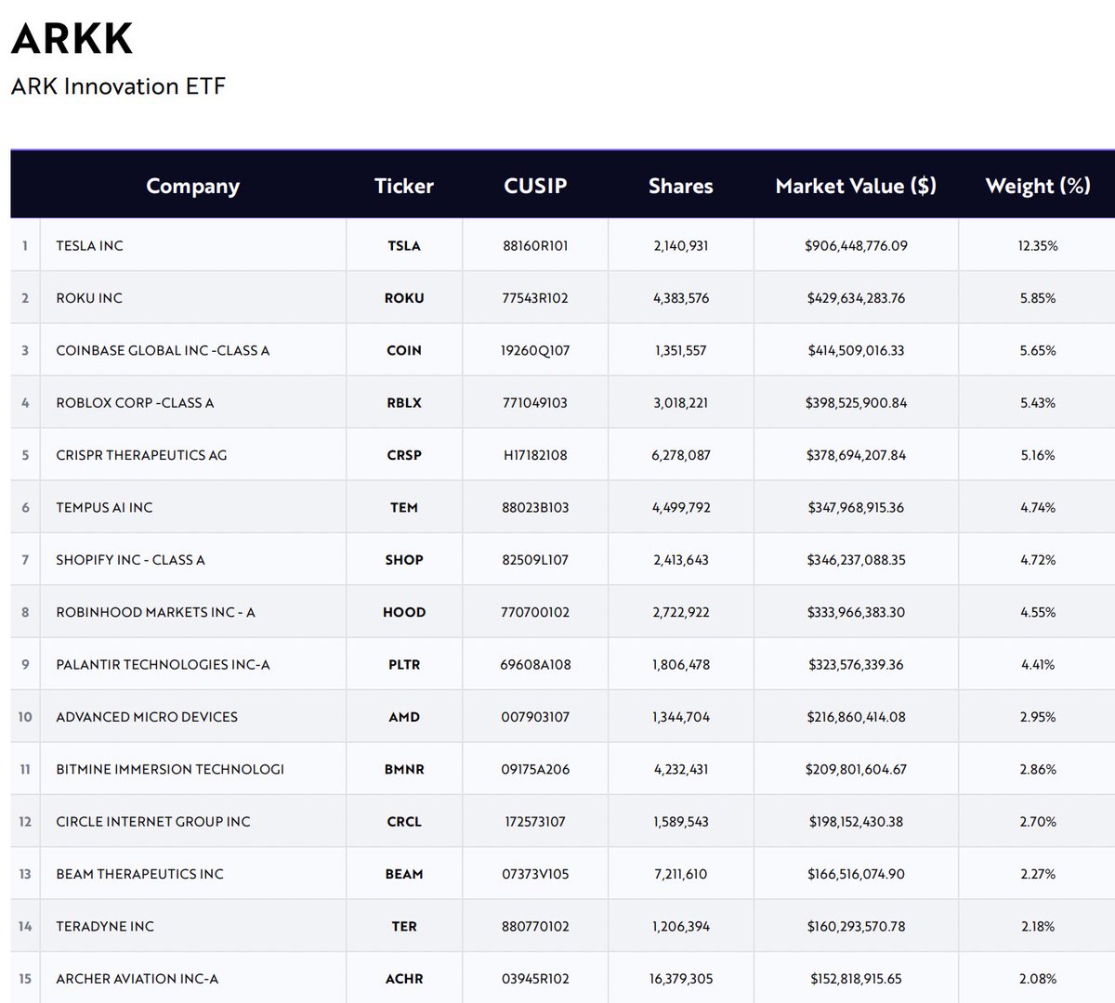Click CUSIP 09175A206
The width and height of the screenshot is (1115, 1003).
pyautogui.click(x=535, y=769)
